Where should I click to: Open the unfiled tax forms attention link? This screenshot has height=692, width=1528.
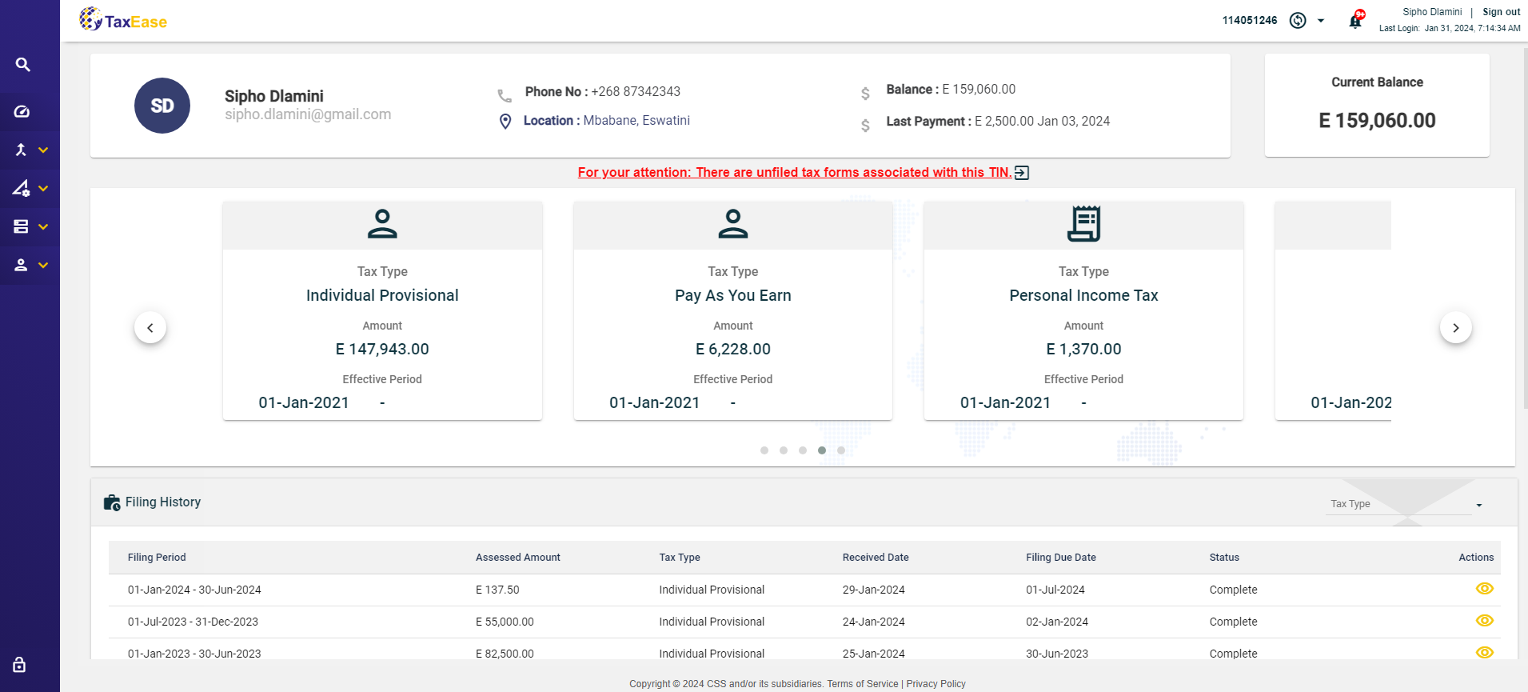pos(795,173)
